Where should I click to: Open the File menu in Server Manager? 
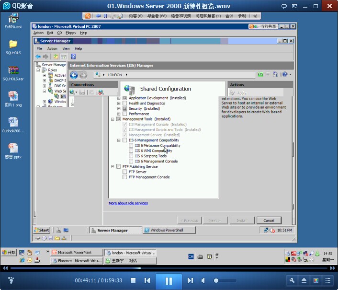39,48
